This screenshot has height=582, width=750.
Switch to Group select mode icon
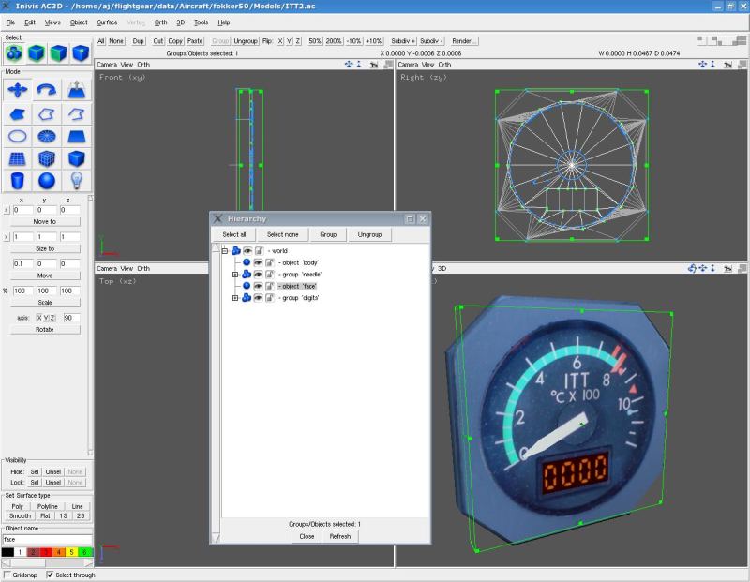click(x=14, y=53)
